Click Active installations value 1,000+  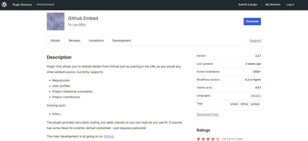click(257, 72)
